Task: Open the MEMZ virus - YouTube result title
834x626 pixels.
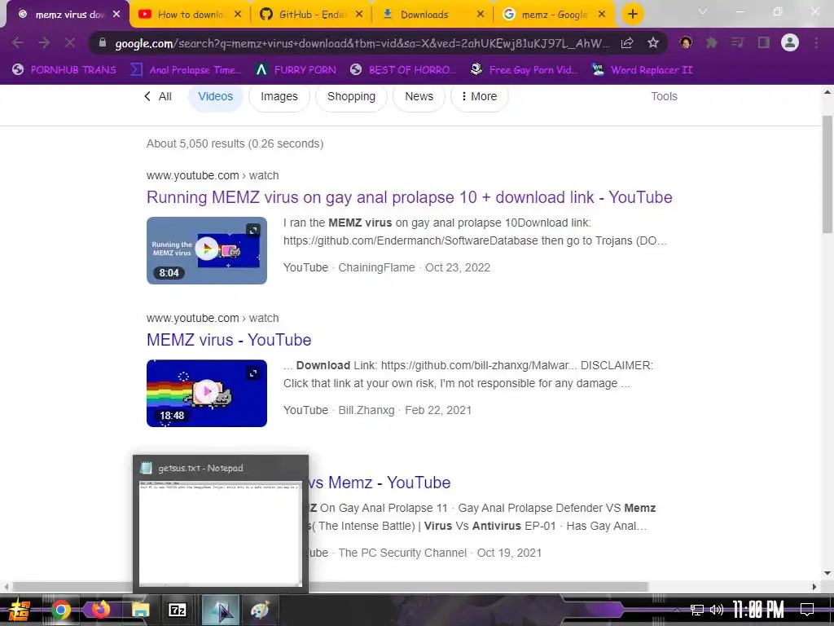Action: tap(229, 340)
